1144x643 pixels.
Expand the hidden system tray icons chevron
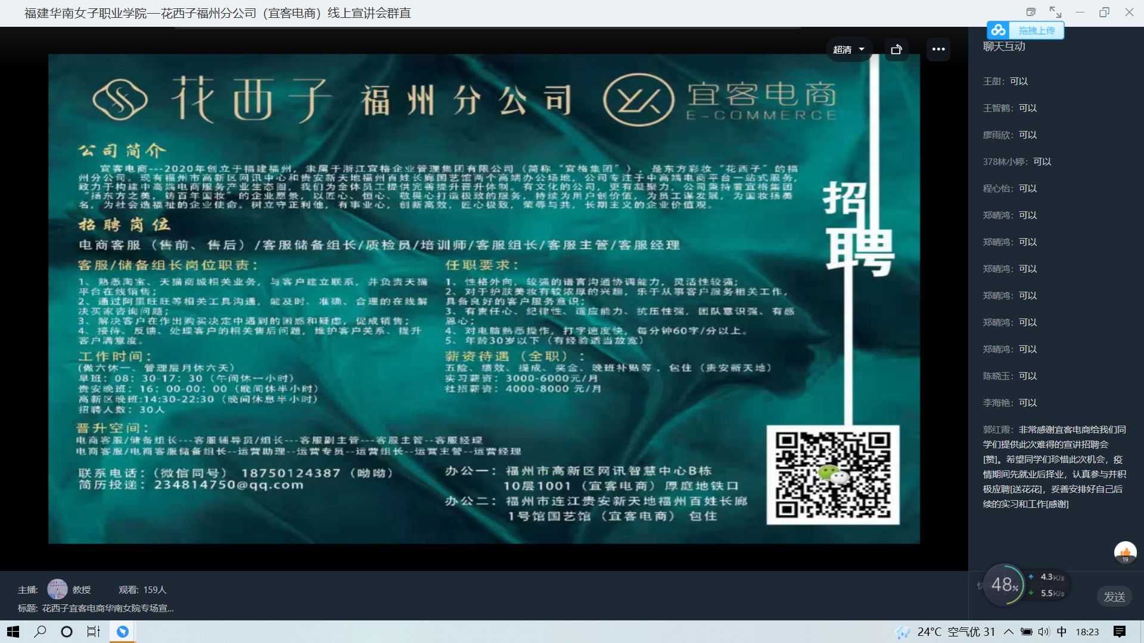1008,632
